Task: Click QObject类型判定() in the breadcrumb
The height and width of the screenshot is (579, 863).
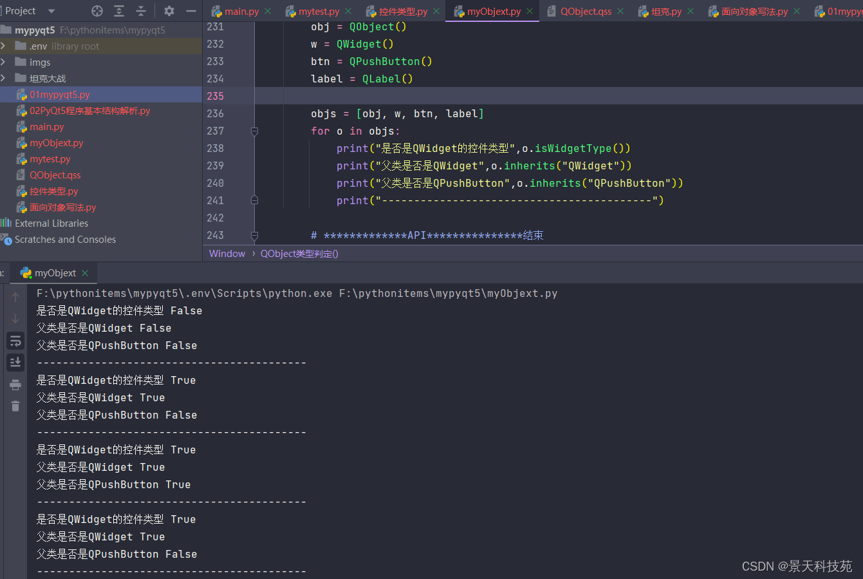Action: [299, 254]
